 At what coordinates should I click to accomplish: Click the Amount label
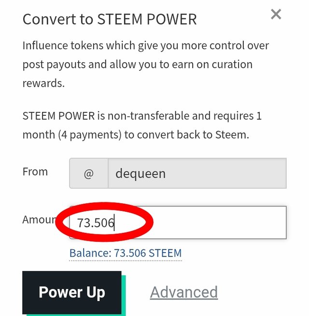point(40,220)
